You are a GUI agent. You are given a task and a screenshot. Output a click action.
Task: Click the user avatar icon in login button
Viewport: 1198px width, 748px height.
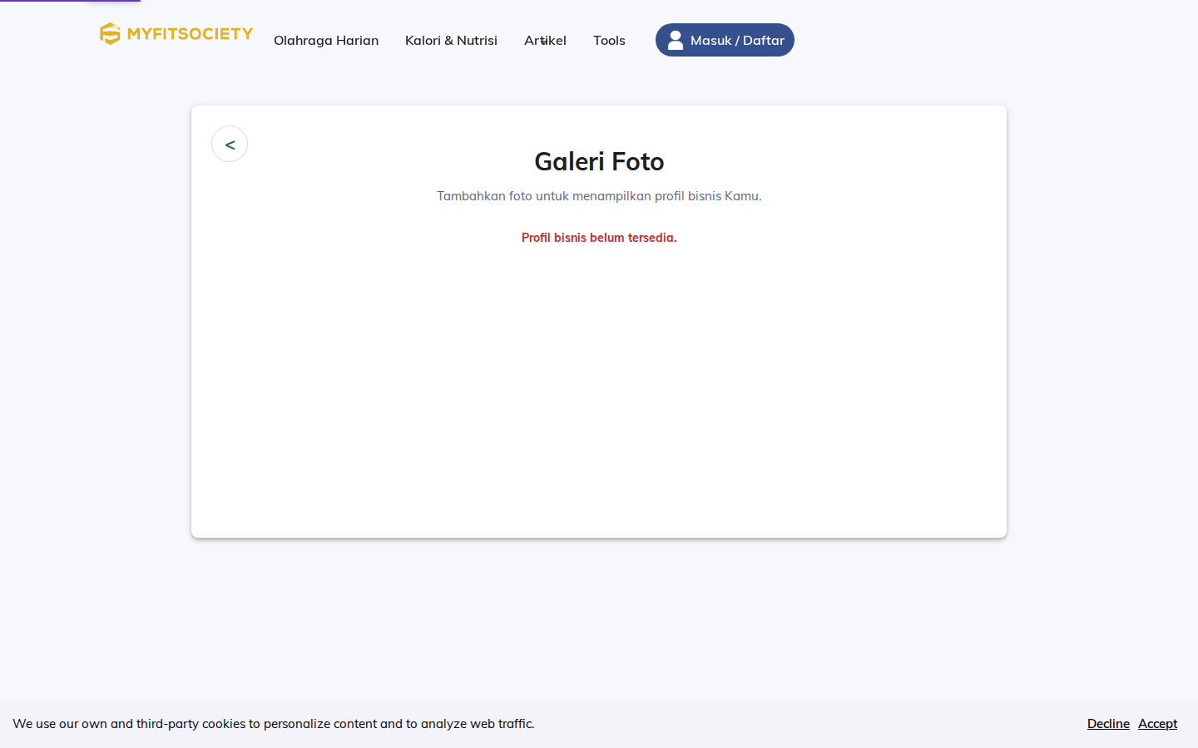(x=676, y=40)
